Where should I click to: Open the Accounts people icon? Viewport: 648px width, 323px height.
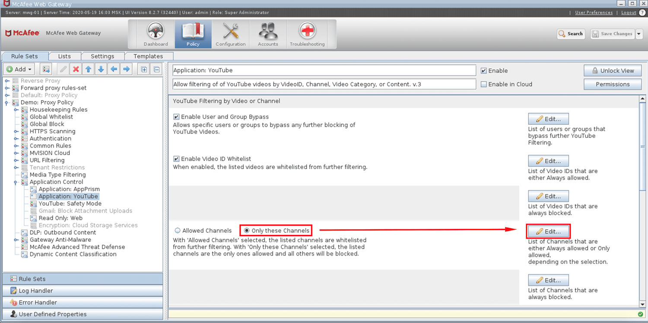point(268,34)
